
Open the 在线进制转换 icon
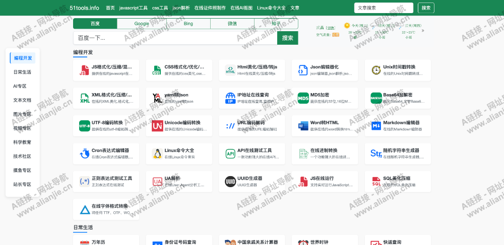pos(303,154)
